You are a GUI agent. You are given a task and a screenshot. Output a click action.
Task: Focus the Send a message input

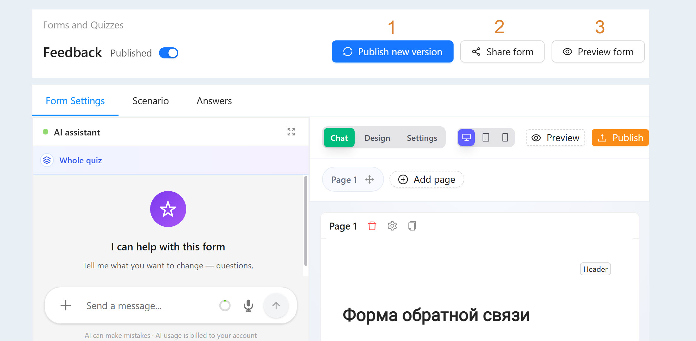click(149, 306)
